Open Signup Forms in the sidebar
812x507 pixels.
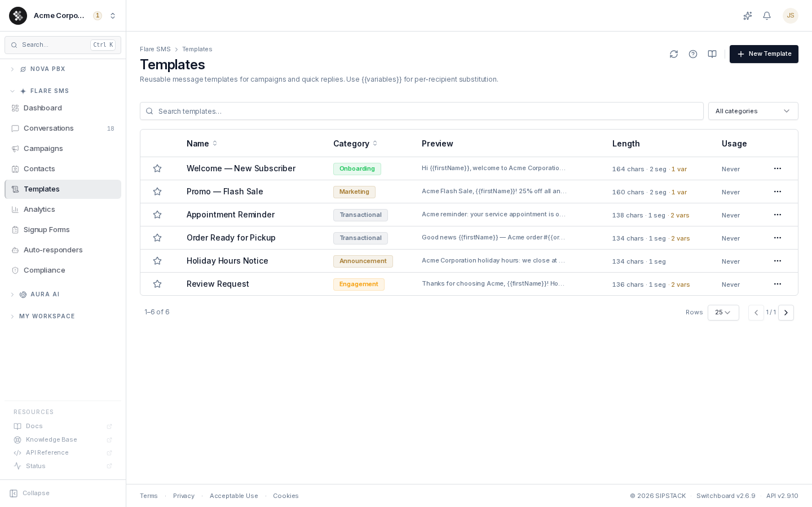point(63,230)
